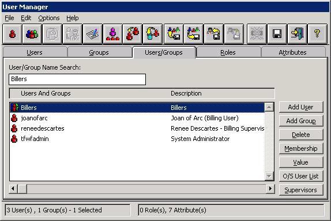This screenshot has width=331, height=221.
Task: Click the multi-colored group of users toolbar icon
Action: click(x=32, y=34)
